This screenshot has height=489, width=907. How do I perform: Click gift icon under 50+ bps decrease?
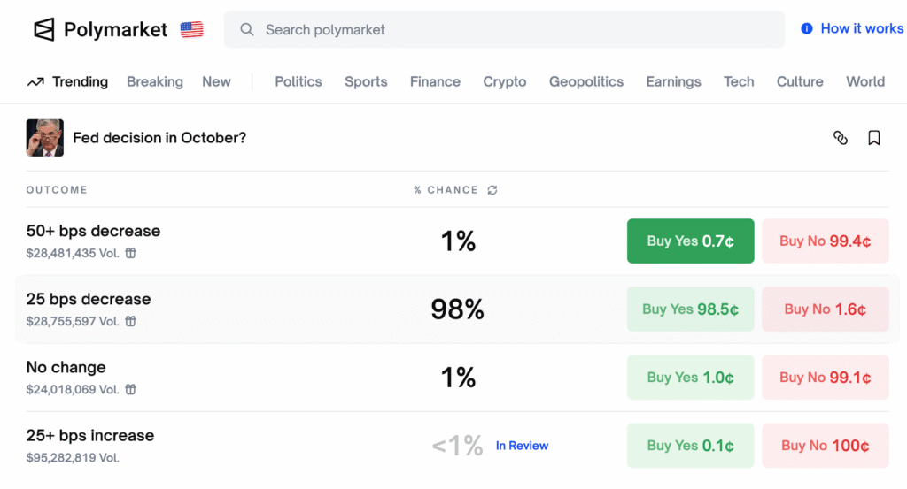pyautogui.click(x=130, y=253)
